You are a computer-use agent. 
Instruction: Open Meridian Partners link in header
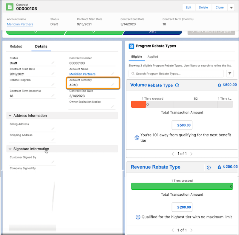coord(20,24)
